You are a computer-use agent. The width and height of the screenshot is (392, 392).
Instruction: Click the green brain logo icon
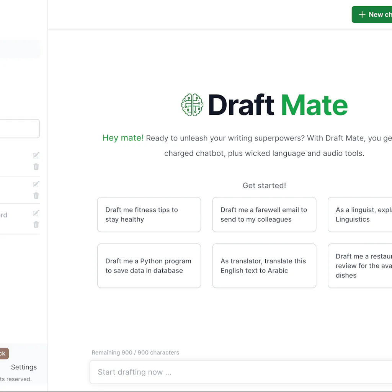193,105
